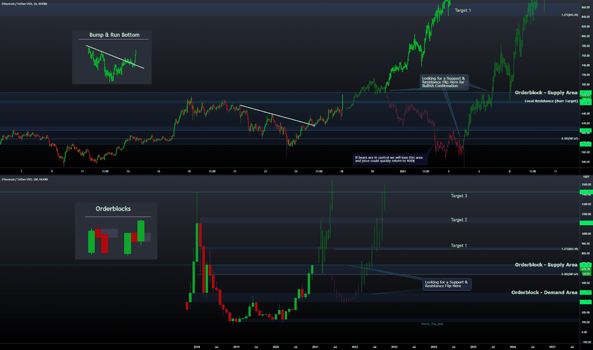This screenshot has height=350, width=593.
Task: Click the 2023 label on time axis
Action: pos(394,347)
